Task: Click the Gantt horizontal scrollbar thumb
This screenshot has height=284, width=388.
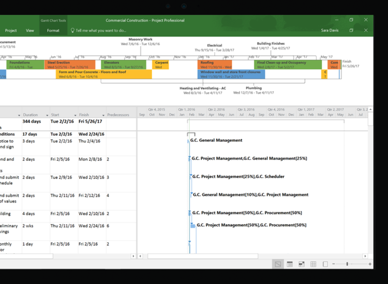Action: [203, 256]
